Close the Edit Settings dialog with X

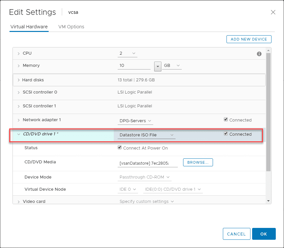(x=273, y=12)
